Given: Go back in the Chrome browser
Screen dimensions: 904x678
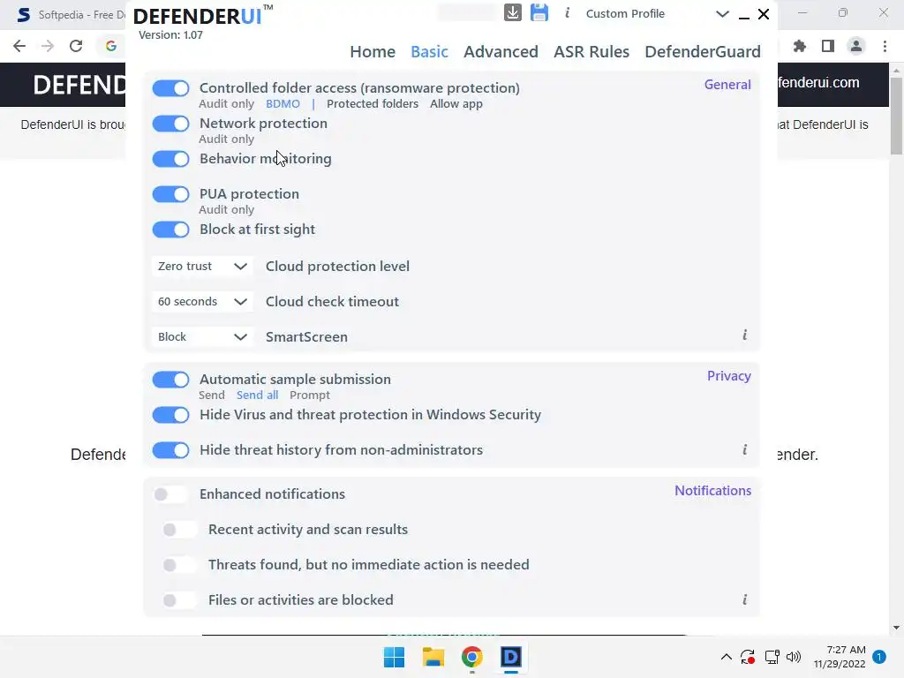Looking at the screenshot, I should point(19,46).
